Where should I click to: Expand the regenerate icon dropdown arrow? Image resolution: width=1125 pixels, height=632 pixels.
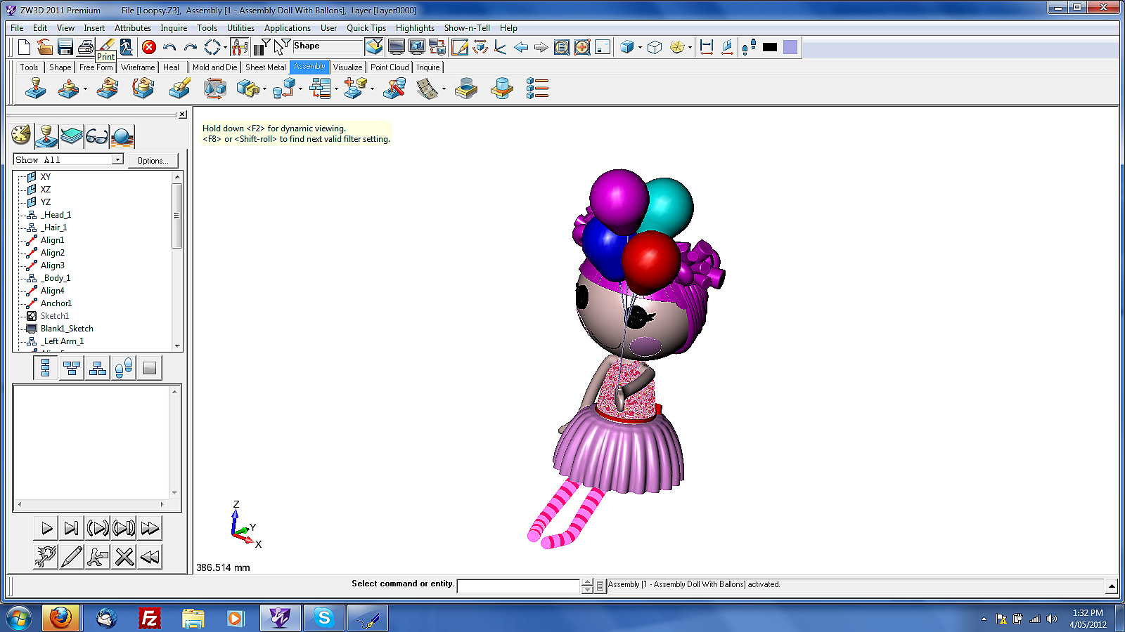point(225,47)
